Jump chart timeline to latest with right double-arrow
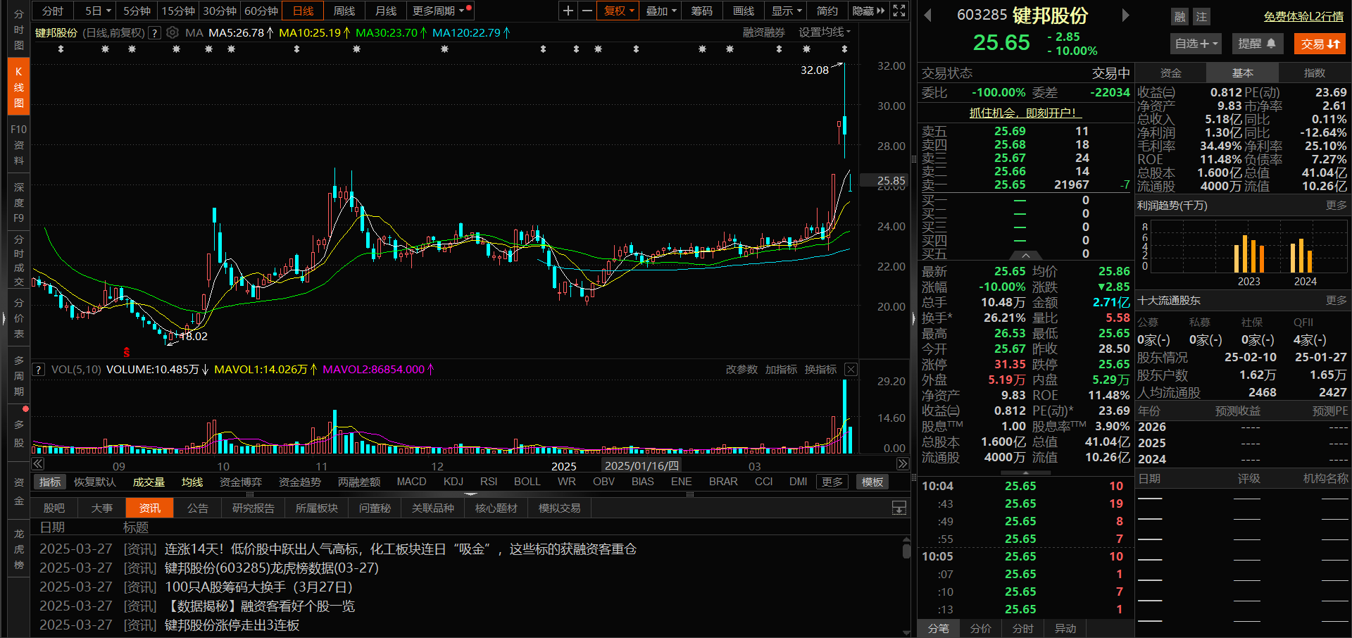This screenshot has height=638, width=1352. coord(902,463)
